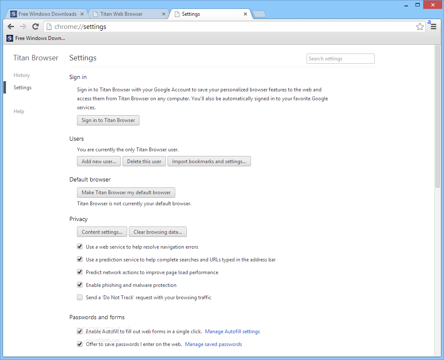This screenshot has width=444, height=360.
Task: Click the forward navigation arrow
Action: [x=23, y=27]
